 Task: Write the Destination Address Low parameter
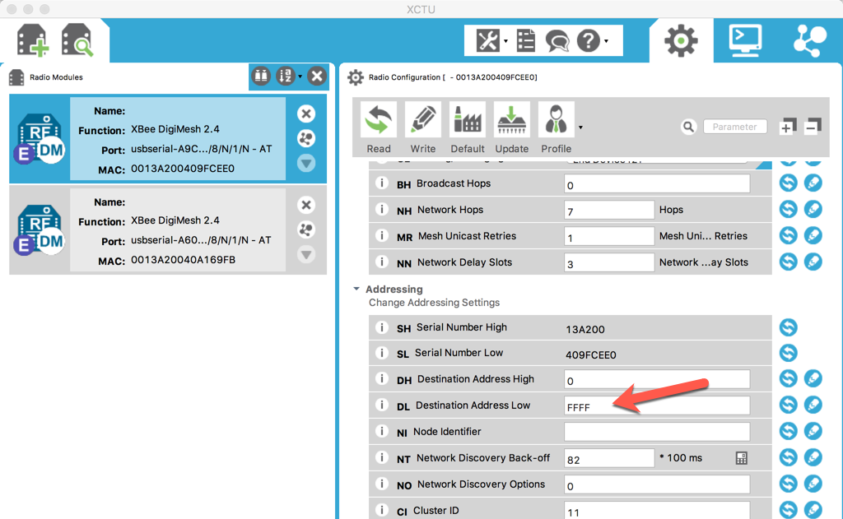tap(813, 405)
